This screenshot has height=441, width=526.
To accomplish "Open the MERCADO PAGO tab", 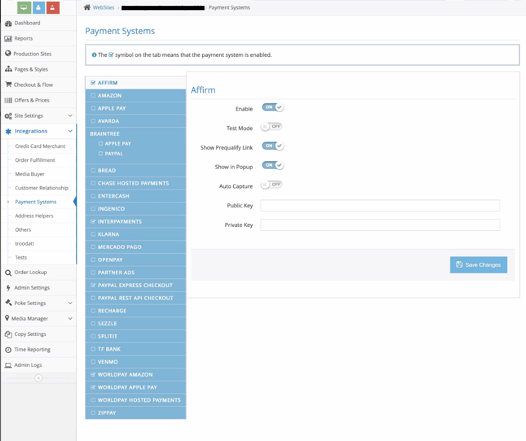I will point(136,247).
